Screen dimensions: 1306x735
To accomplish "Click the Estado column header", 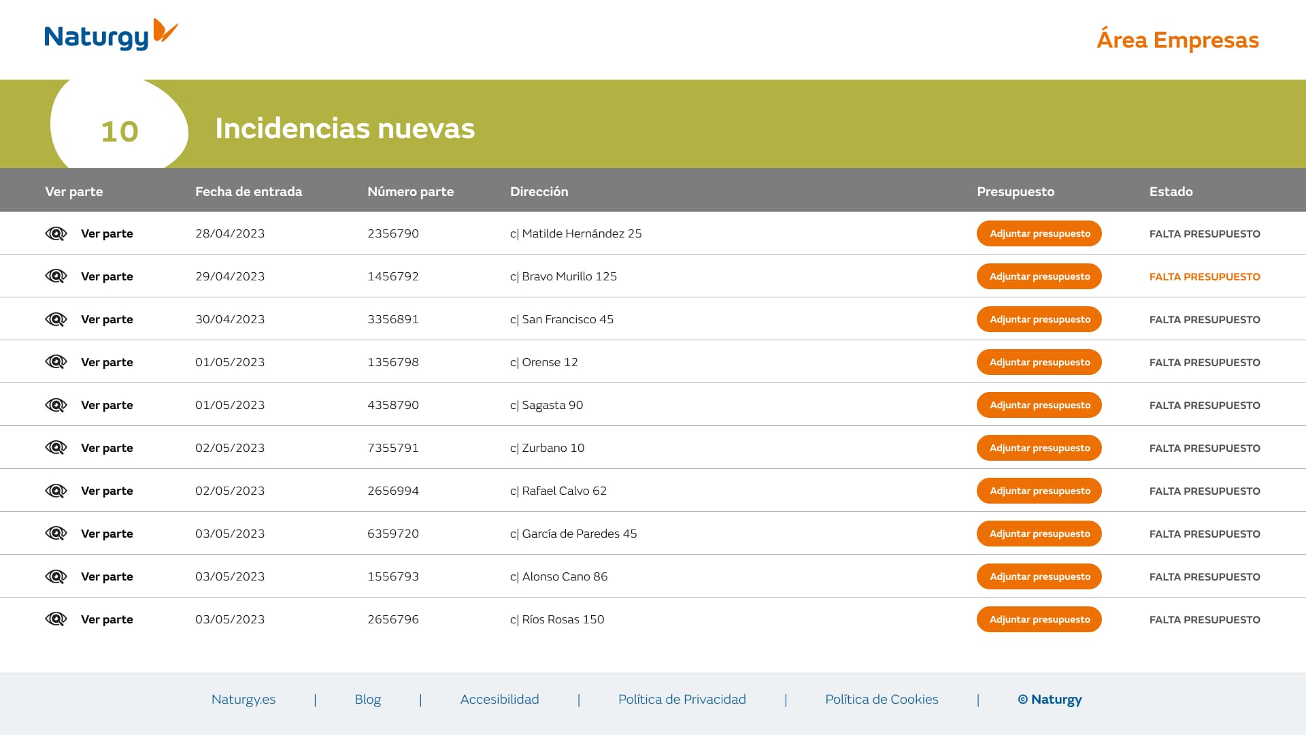I will click(1171, 191).
